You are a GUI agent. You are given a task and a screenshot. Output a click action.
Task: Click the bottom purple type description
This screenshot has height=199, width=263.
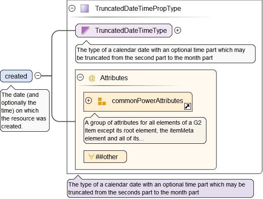tap(160, 188)
